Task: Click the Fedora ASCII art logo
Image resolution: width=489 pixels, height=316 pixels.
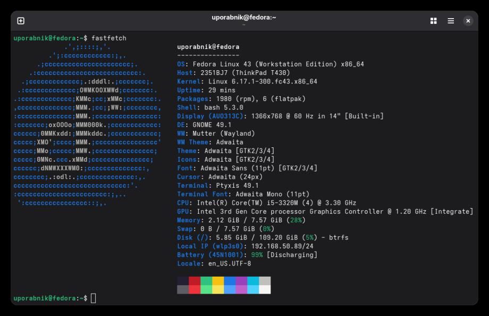Action: click(87, 125)
